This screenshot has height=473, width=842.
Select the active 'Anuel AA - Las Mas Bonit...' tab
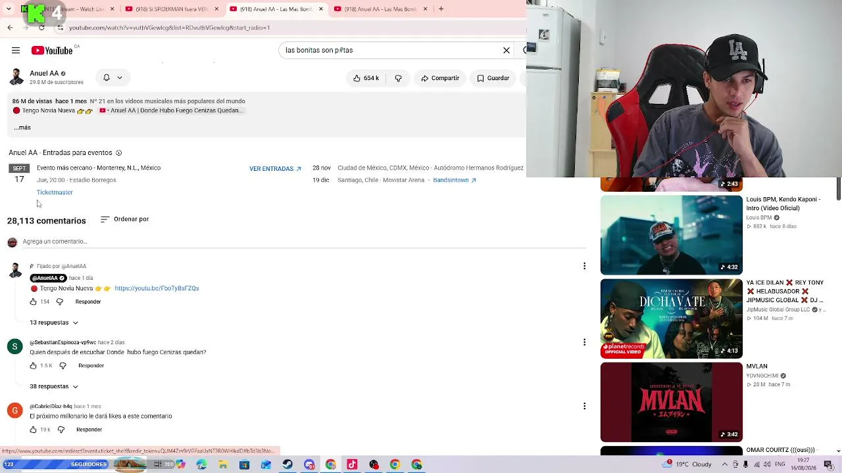click(x=276, y=9)
